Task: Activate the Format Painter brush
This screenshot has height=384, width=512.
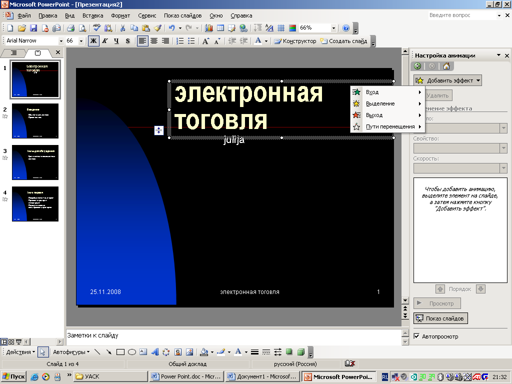Action: coord(157,28)
